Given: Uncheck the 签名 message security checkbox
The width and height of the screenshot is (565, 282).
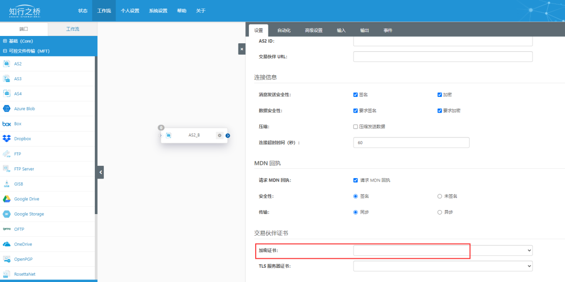Looking at the screenshot, I should 356,94.
